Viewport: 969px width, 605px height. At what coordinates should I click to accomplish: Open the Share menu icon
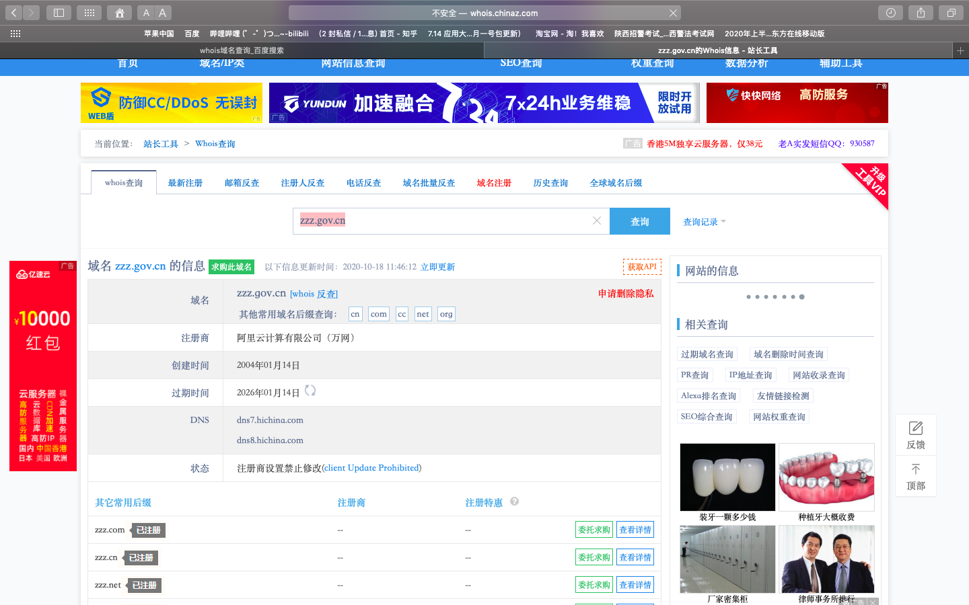point(921,13)
